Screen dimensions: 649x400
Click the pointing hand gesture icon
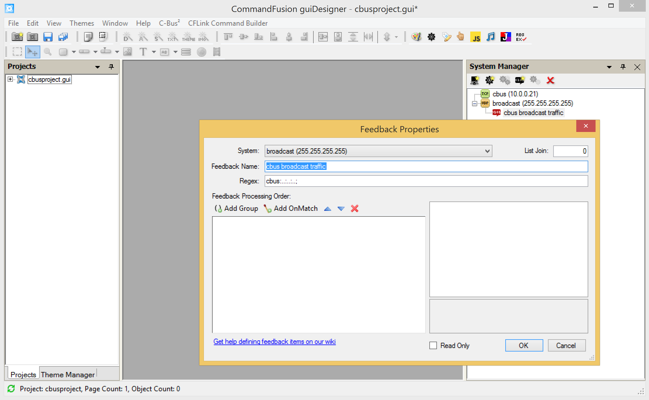pos(461,37)
